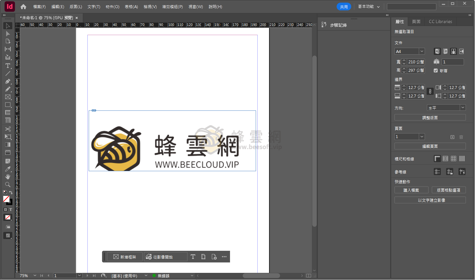
Task: Go to the Home screen icon
Action: tap(23, 6)
